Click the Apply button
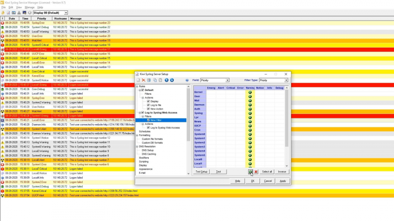The height and width of the screenshot is (221, 394). (x=283, y=181)
